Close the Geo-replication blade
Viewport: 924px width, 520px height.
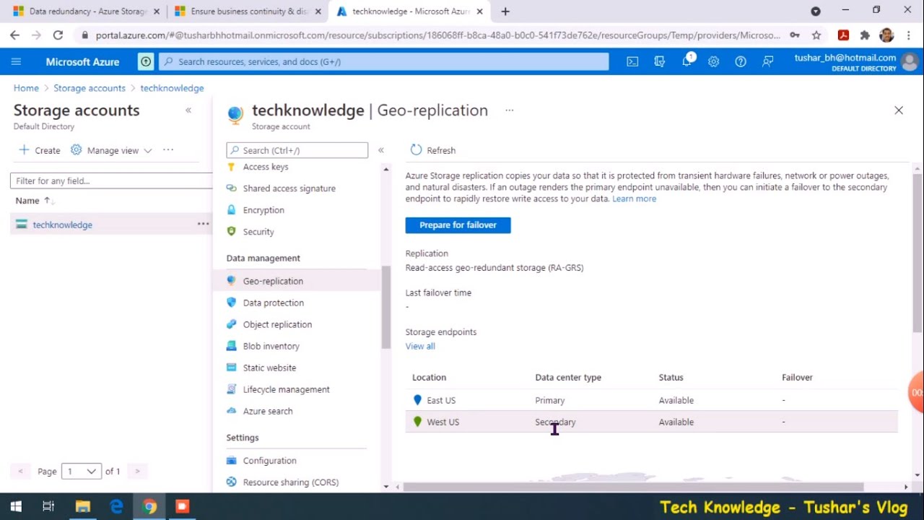tap(899, 110)
